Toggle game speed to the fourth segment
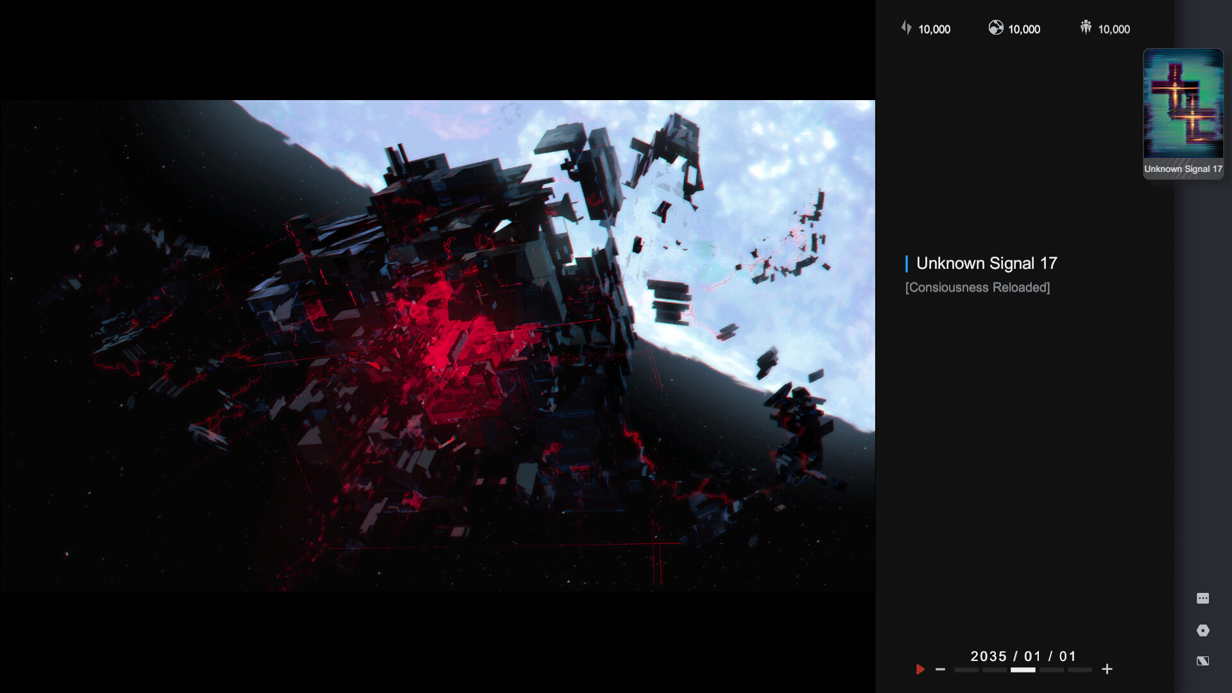 [x=1051, y=669]
